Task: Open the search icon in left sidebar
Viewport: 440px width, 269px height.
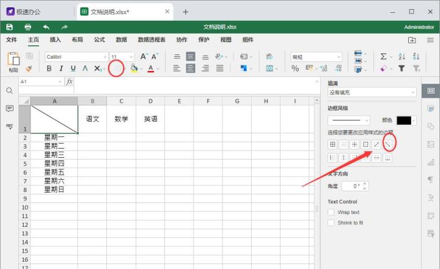Action: tap(9, 90)
